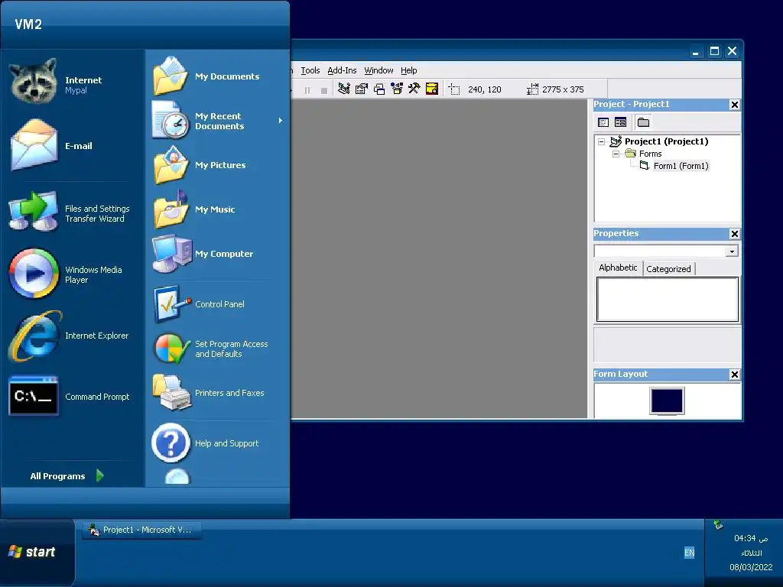The height and width of the screenshot is (587, 783).
Task: Click the View Object icon in Project panel
Action: tap(620, 122)
